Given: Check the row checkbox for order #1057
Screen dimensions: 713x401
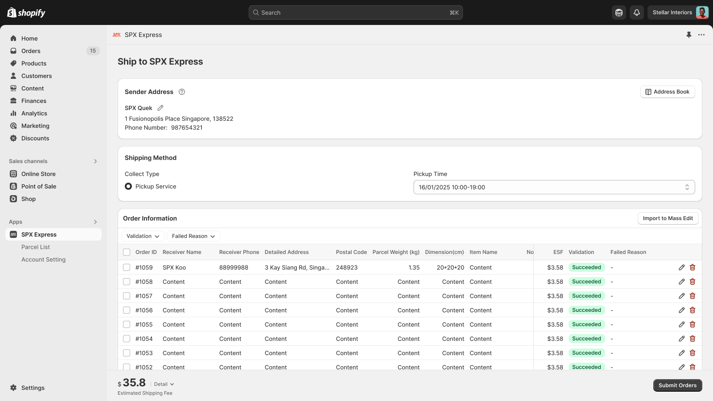Looking at the screenshot, I should (x=127, y=295).
